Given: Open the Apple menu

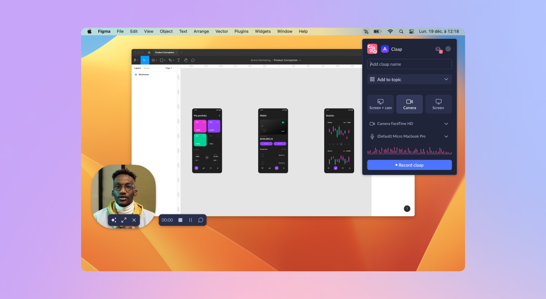Looking at the screenshot, I should coord(89,31).
